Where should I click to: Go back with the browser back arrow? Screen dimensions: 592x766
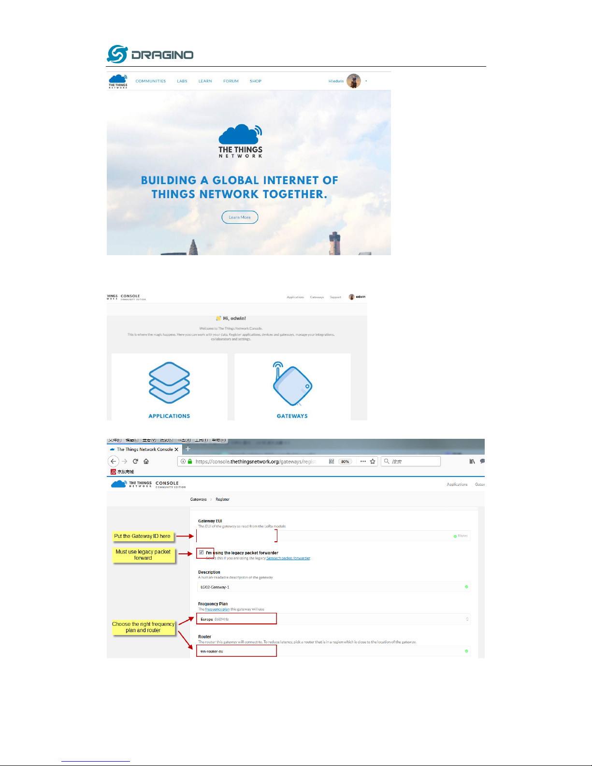tap(114, 462)
